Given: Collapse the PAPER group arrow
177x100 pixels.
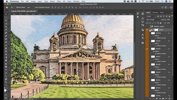Looking at the screenshot, I should pos(150,30).
